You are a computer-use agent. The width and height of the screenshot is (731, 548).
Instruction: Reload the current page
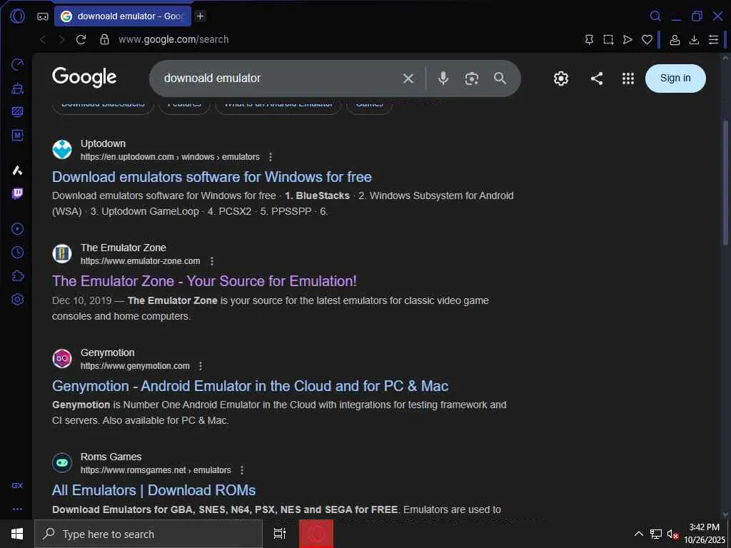(81, 40)
